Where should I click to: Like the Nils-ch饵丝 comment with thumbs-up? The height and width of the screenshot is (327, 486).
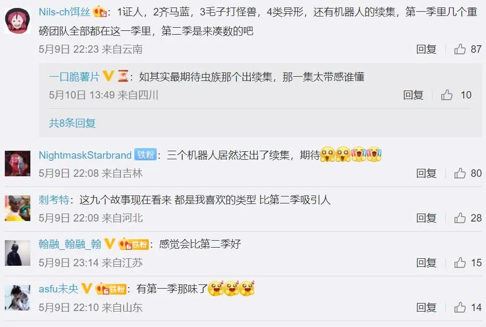460,49
